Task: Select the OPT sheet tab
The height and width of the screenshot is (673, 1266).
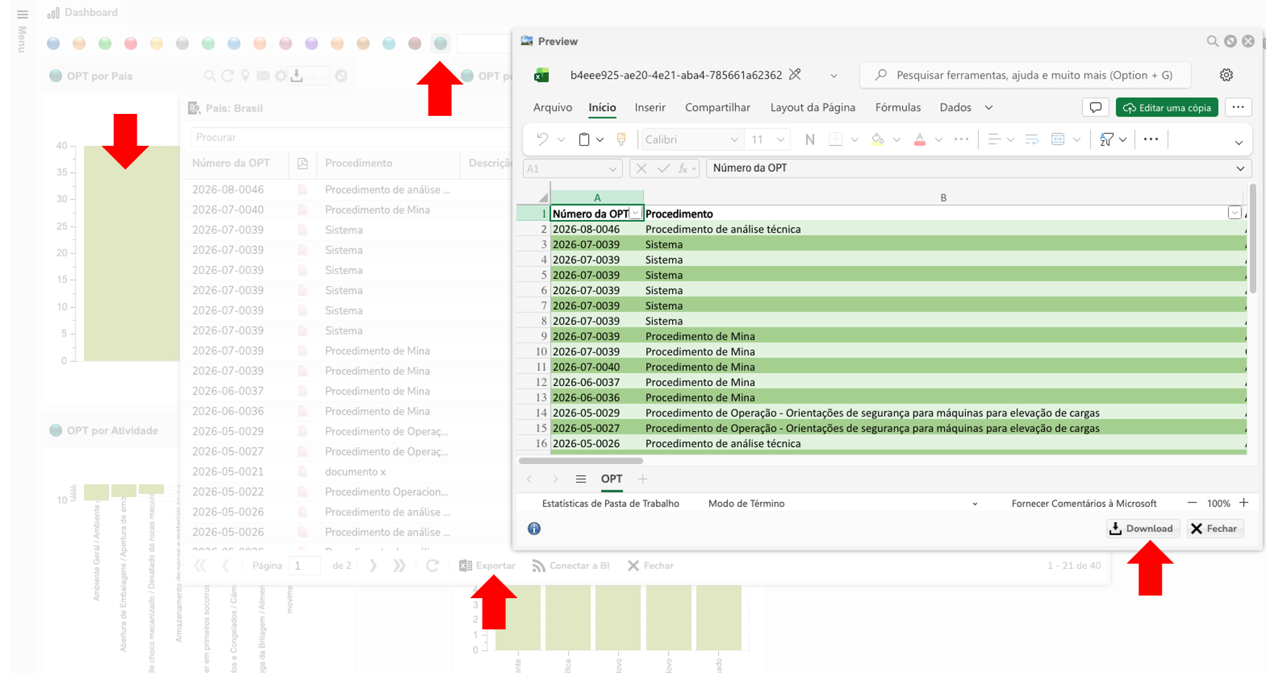Action: pyautogui.click(x=612, y=479)
